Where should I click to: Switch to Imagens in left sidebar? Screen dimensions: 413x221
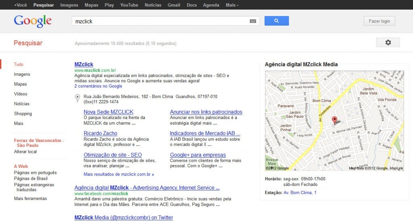[22, 74]
